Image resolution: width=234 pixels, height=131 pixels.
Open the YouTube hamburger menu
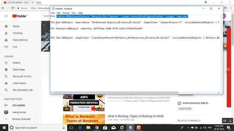coord(6,16)
